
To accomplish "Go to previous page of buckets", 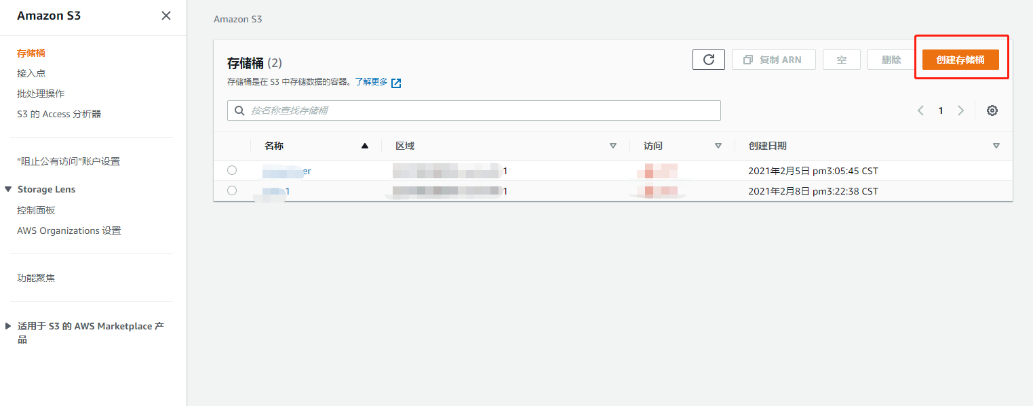I will coord(920,110).
